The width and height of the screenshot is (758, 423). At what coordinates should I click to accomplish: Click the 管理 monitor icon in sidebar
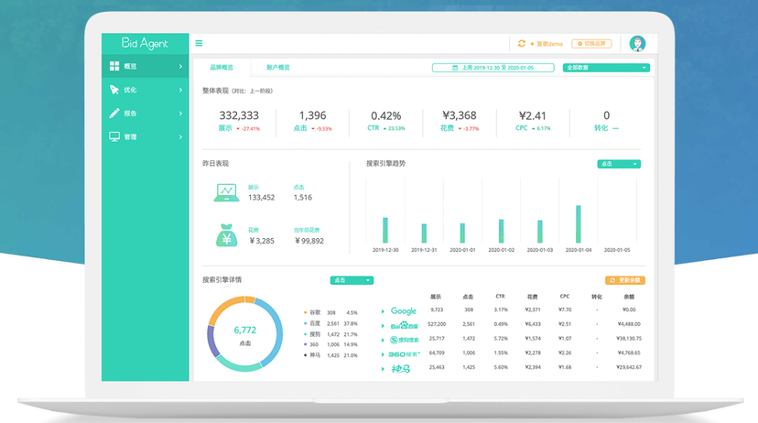[x=114, y=136]
